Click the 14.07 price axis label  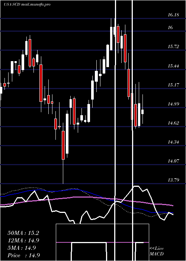click(x=173, y=161)
